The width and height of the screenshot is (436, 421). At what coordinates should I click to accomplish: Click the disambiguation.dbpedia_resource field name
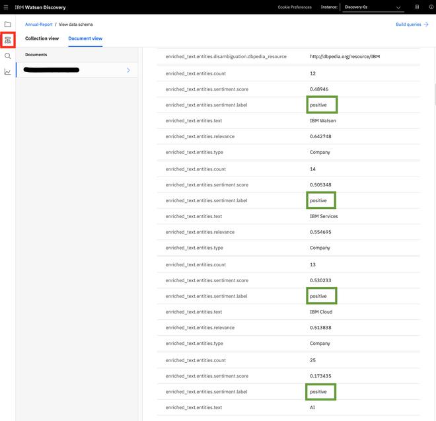tap(226, 56)
